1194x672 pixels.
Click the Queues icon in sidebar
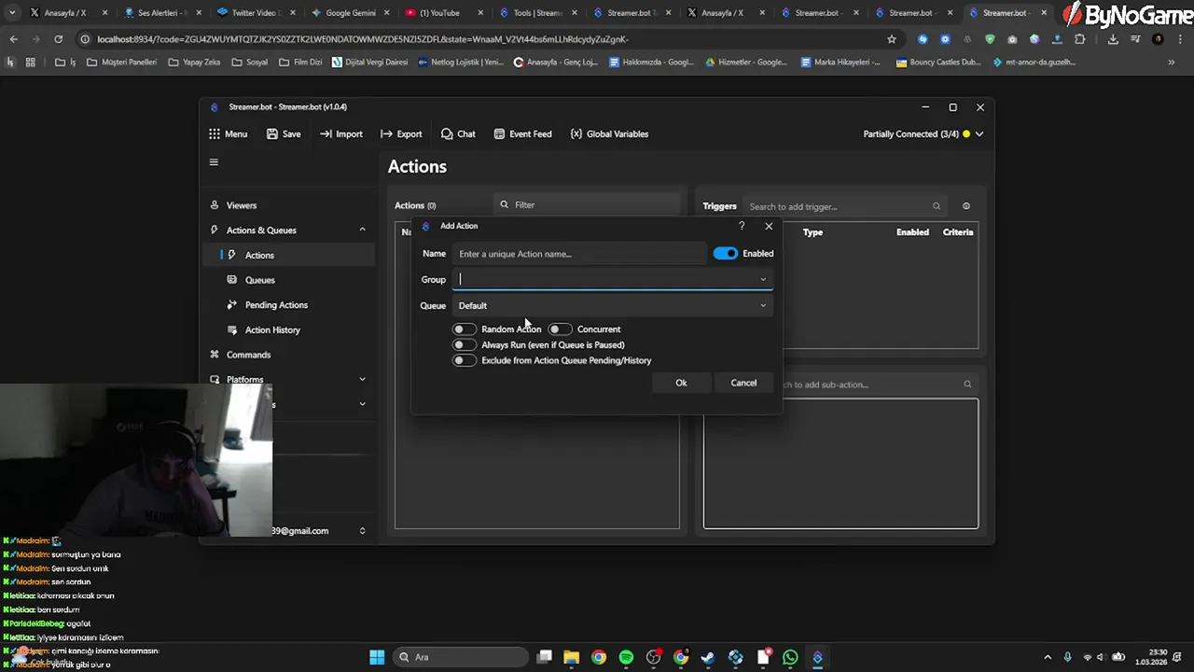[x=232, y=280]
